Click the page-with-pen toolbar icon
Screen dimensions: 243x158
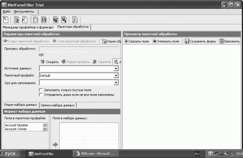pos(6,20)
